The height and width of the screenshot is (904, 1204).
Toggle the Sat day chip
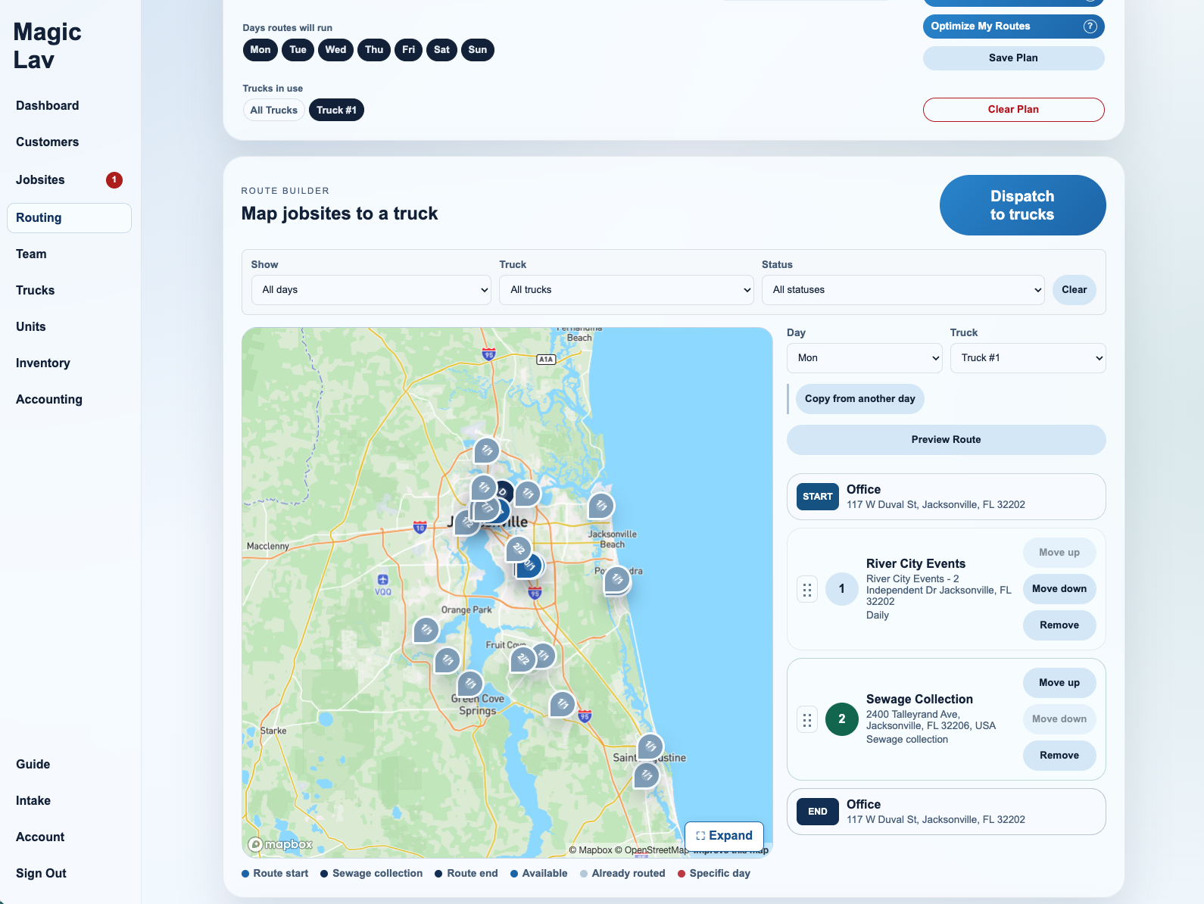[442, 50]
